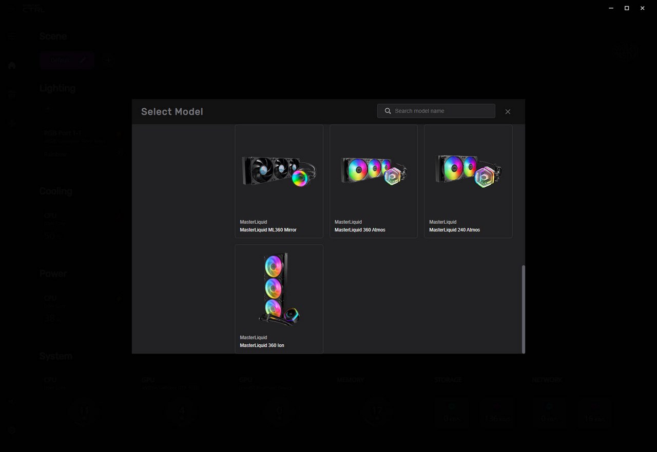657x452 pixels.
Task: Select the MasterLiquid ML360 Mirror cooler image
Action: (x=279, y=171)
